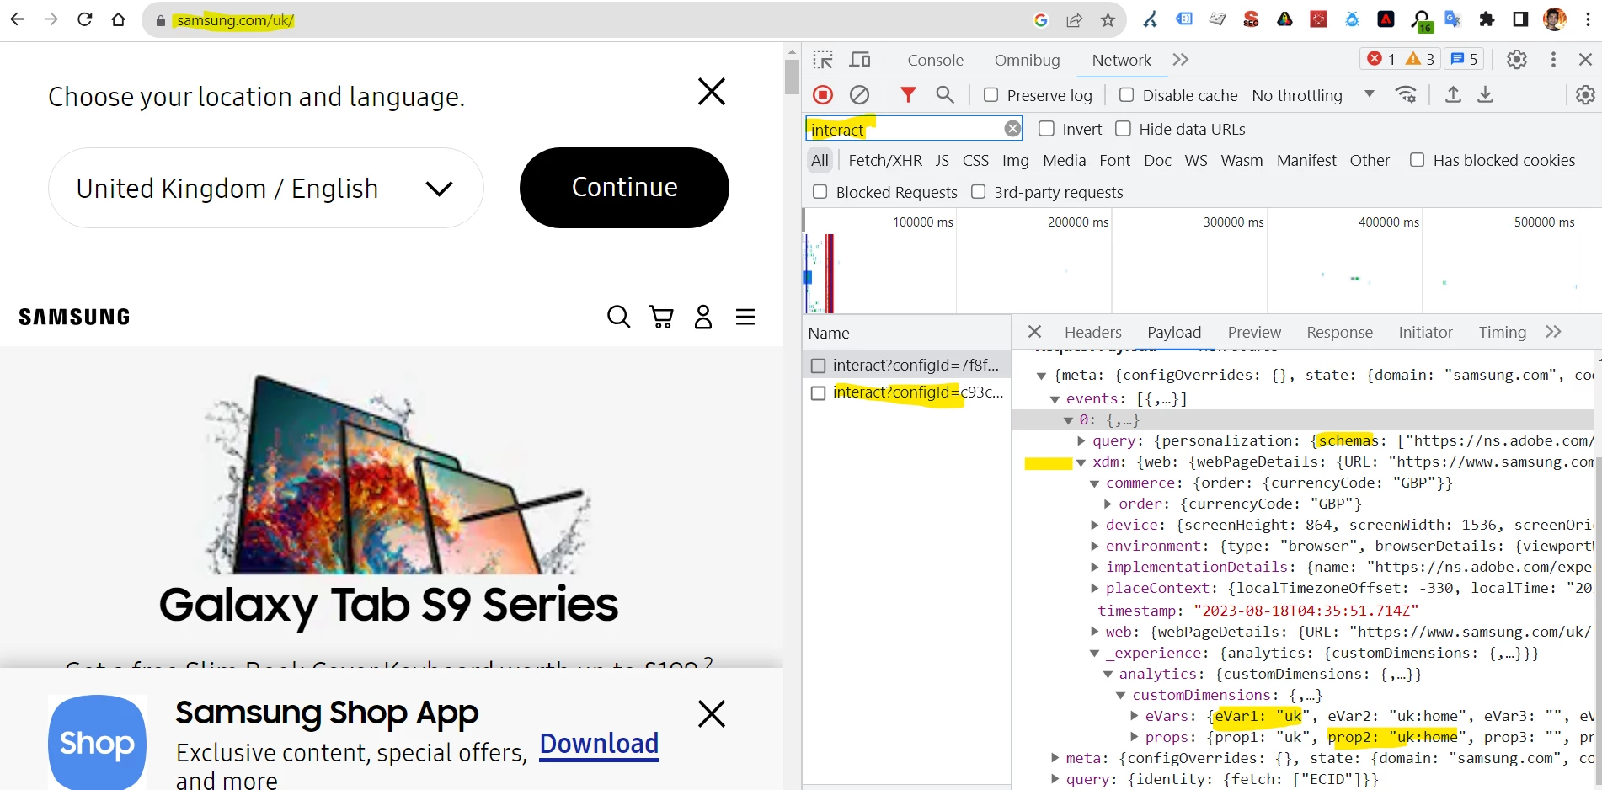Expand the eVars node
This screenshot has height=790, width=1602.
click(x=1134, y=716)
